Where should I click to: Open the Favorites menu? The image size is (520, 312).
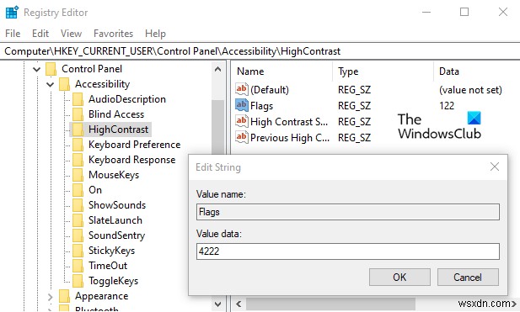pyautogui.click(x=113, y=34)
